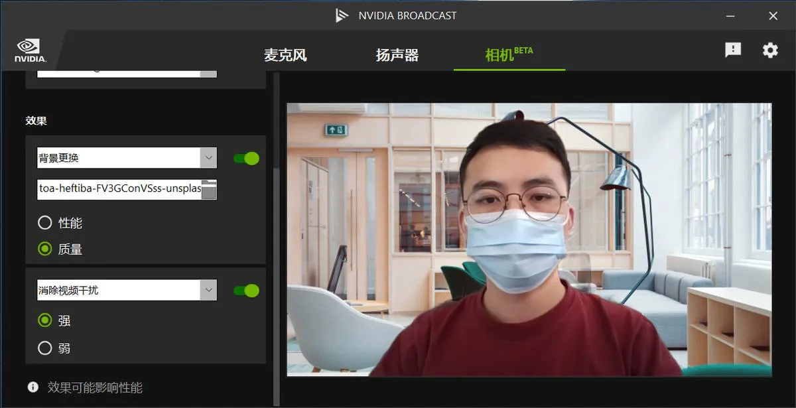Expand the 消除视频干扰 effect dropdown
This screenshot has width=796, height=408.
(x=127, y=290)
